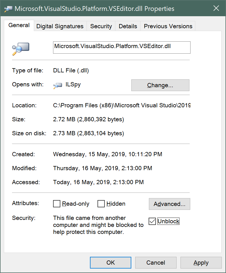Click the 'Accessed:' label

pyautogui.click(x=26, y=182)
